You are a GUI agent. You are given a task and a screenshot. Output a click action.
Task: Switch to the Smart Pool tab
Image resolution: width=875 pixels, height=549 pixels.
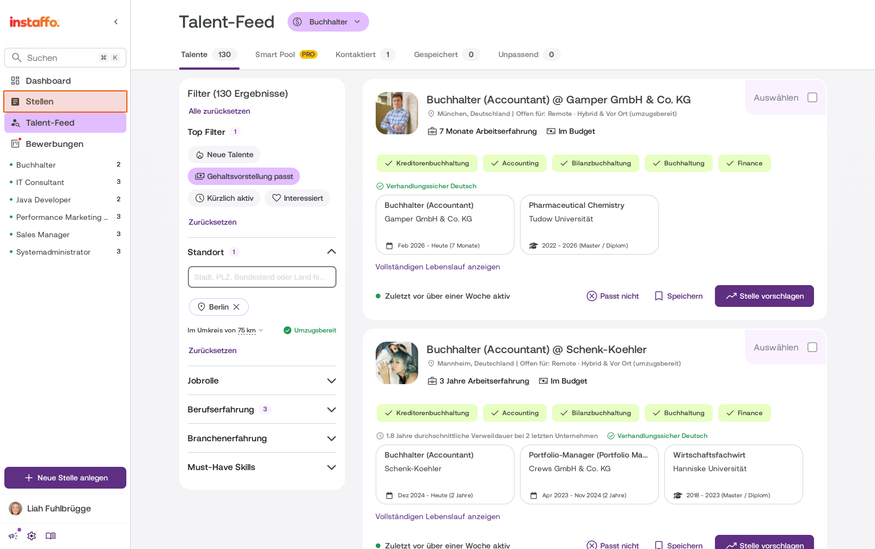[x=286, y=54]
